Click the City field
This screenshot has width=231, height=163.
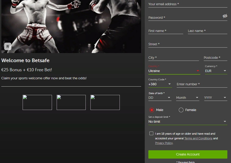click(x=174, y=58)
